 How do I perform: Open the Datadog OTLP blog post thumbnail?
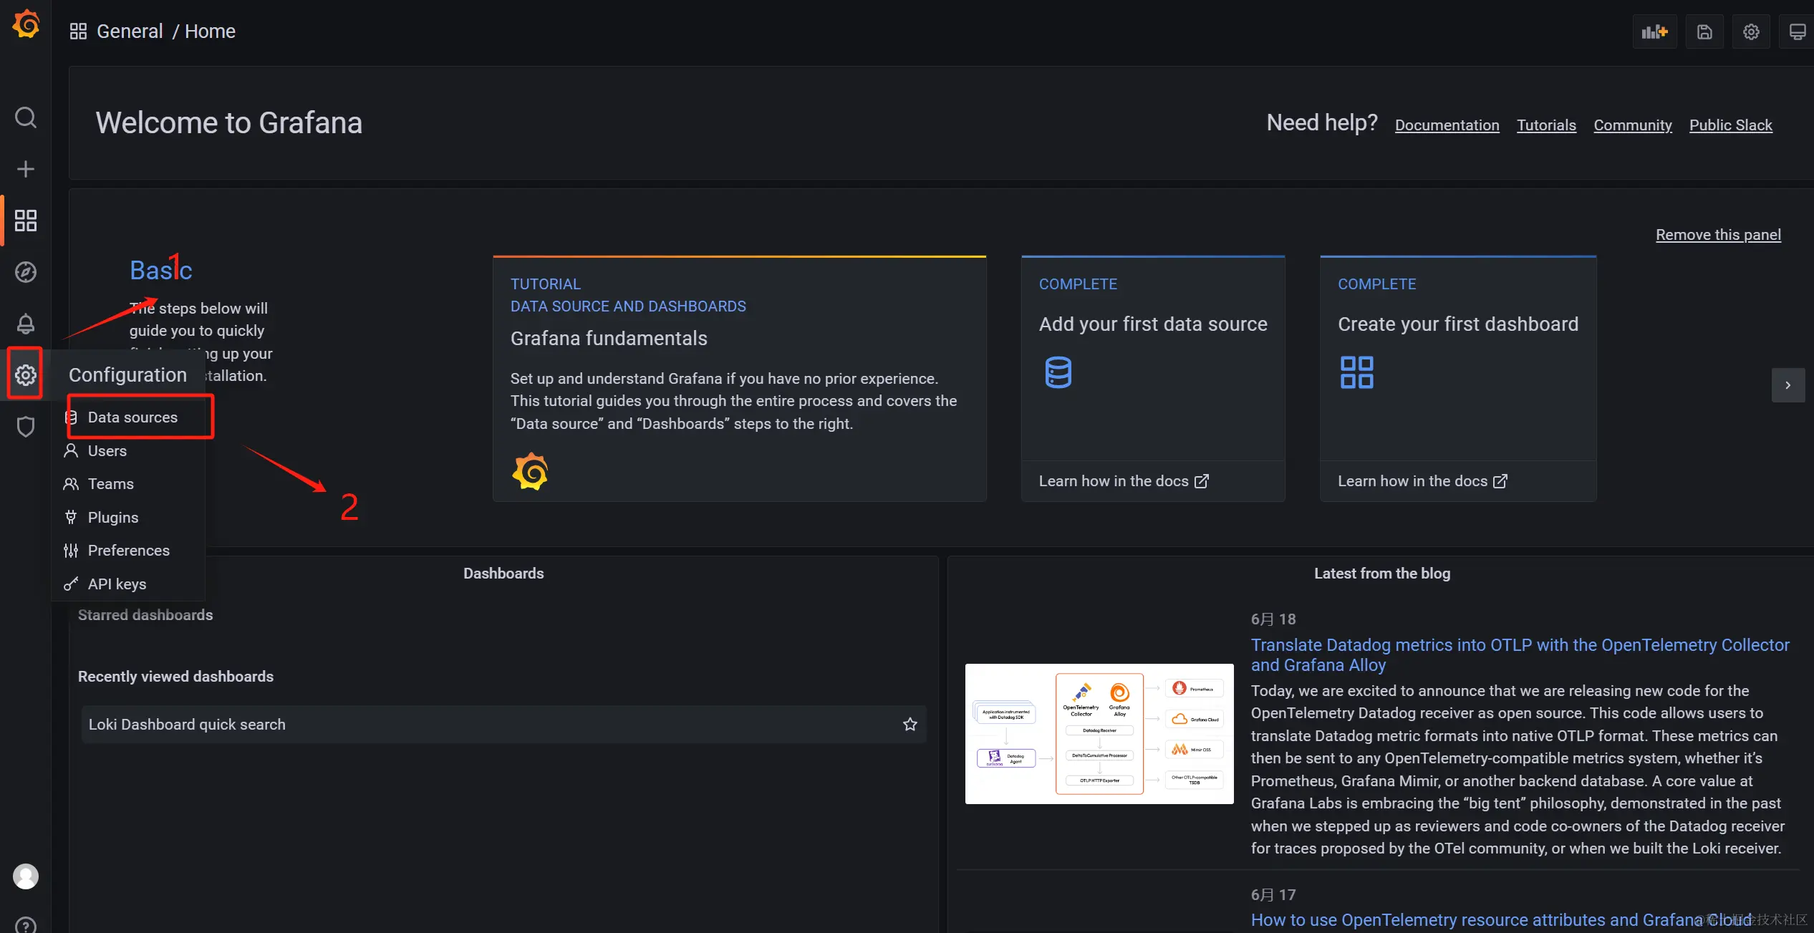[x=1099, y=734]
